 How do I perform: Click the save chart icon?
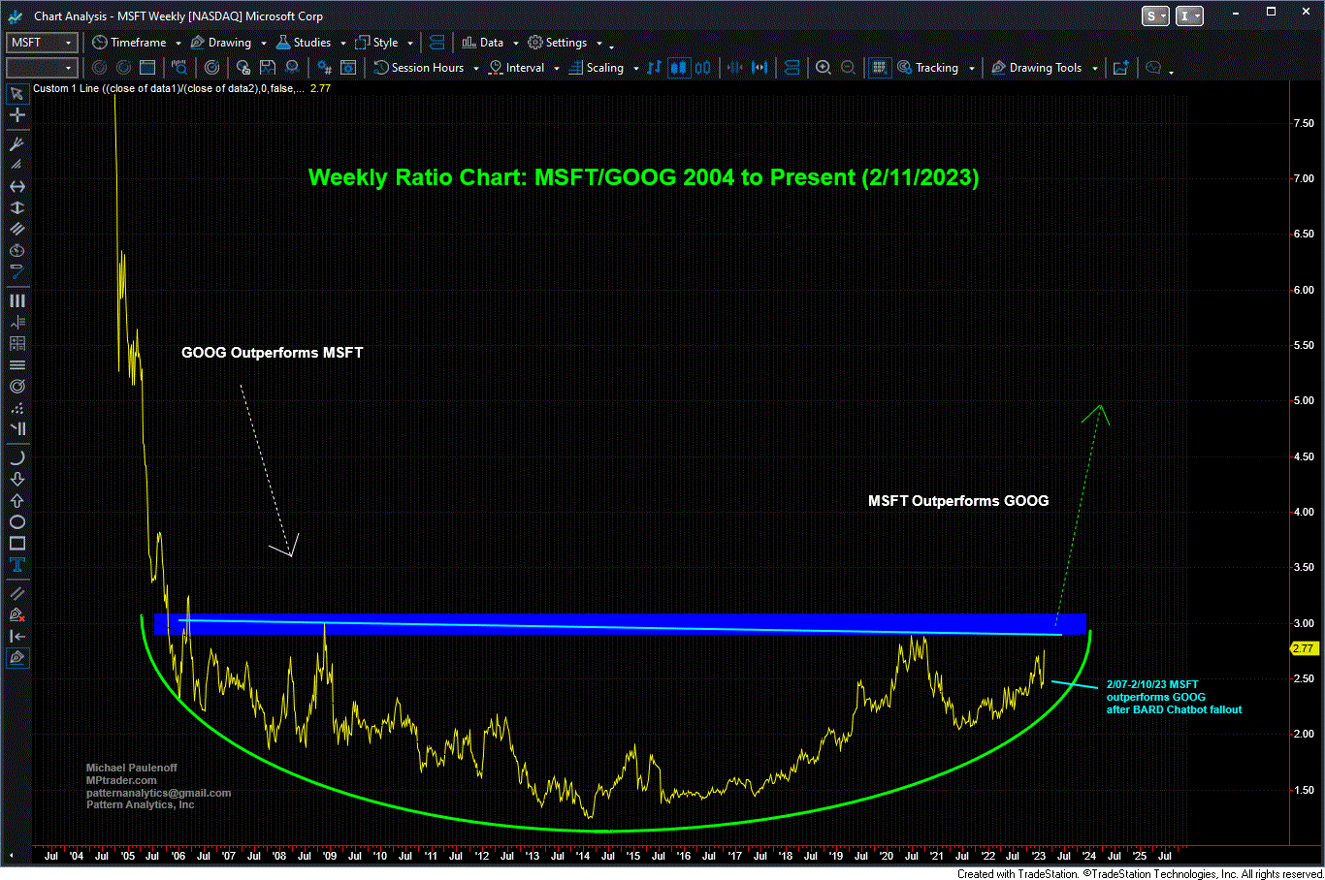268,68
